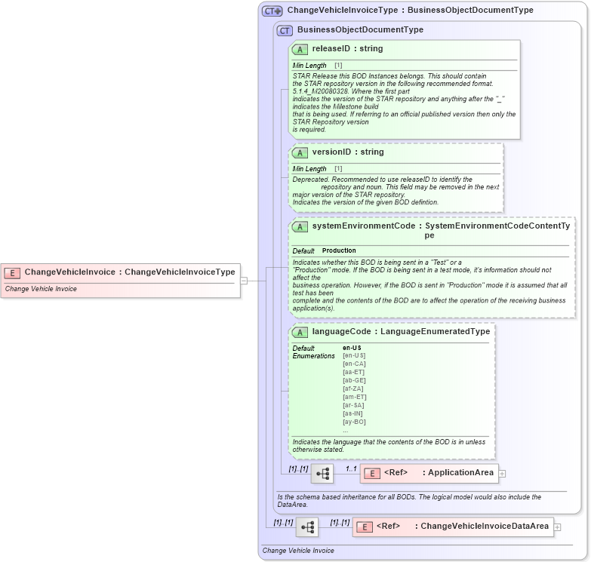Click the sequence icon before ChangeVehicleInvoiceDataArea

(307, 527)
